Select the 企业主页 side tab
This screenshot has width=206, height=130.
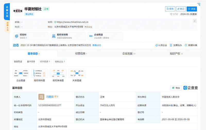click(7, 12)
